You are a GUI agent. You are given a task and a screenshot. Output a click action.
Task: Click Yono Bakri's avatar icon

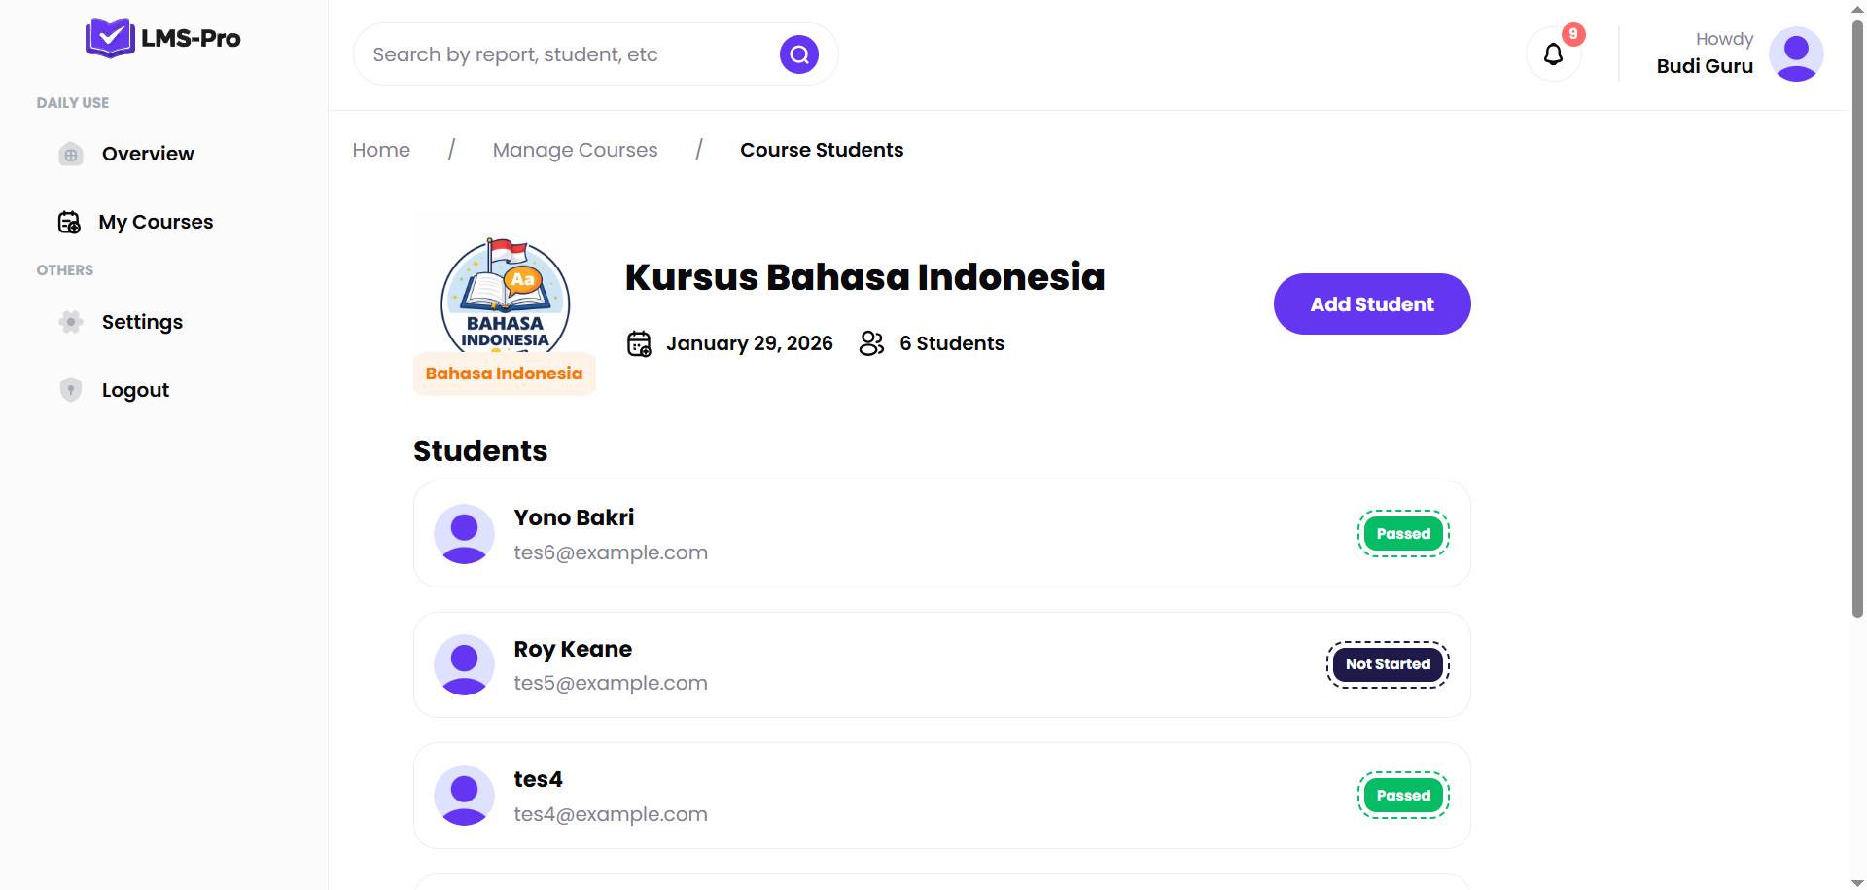pyautogui.click(x=465, y=534)
